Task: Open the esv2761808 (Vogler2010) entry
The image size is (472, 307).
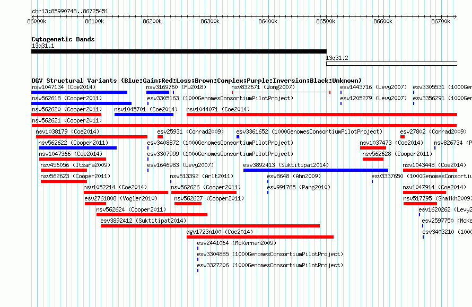Action: pyautogui.click(x=121, y=198)
